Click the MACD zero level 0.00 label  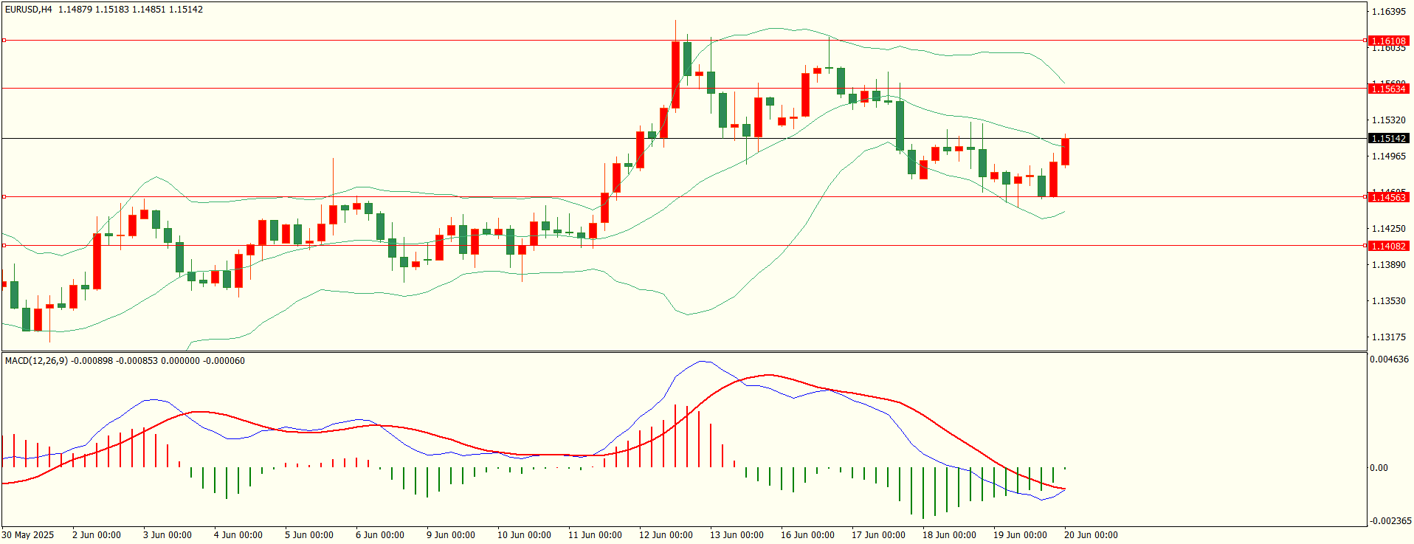tap(1379, 468)
